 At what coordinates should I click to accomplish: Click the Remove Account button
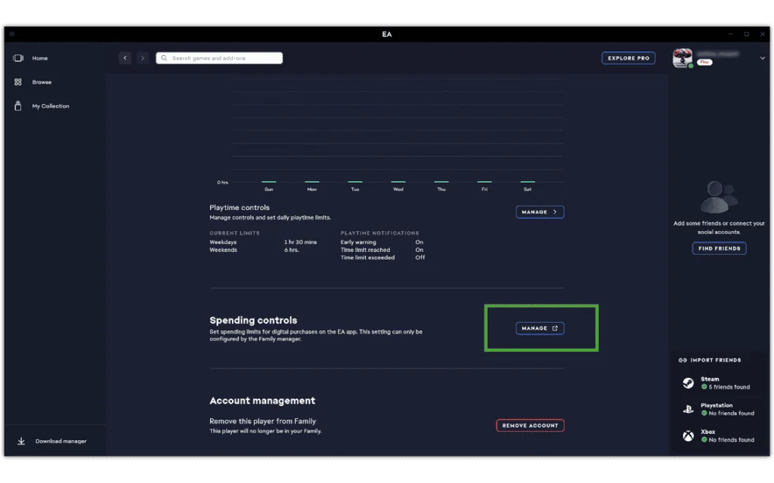coord(530,426)
